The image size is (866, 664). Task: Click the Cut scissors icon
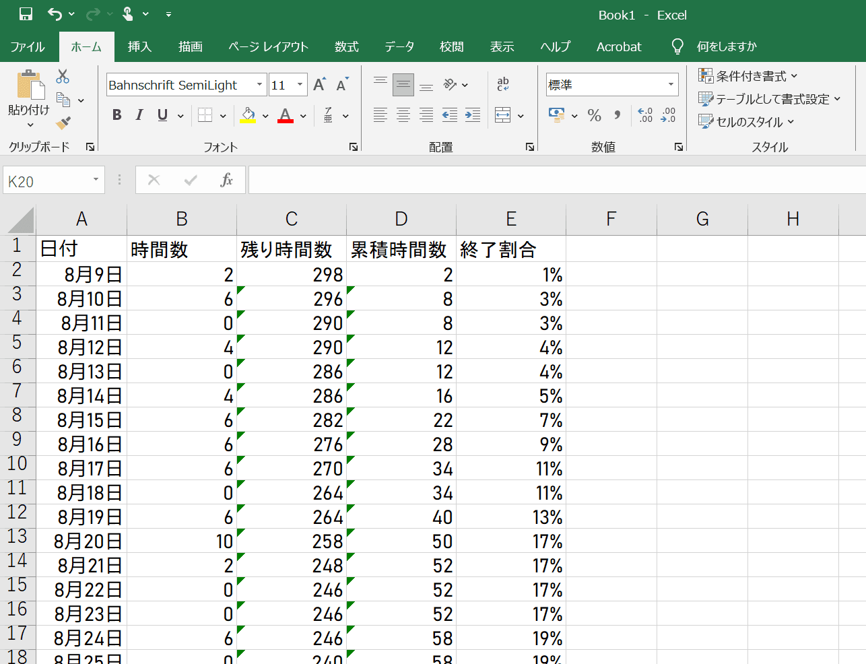(x=63, y=76)
